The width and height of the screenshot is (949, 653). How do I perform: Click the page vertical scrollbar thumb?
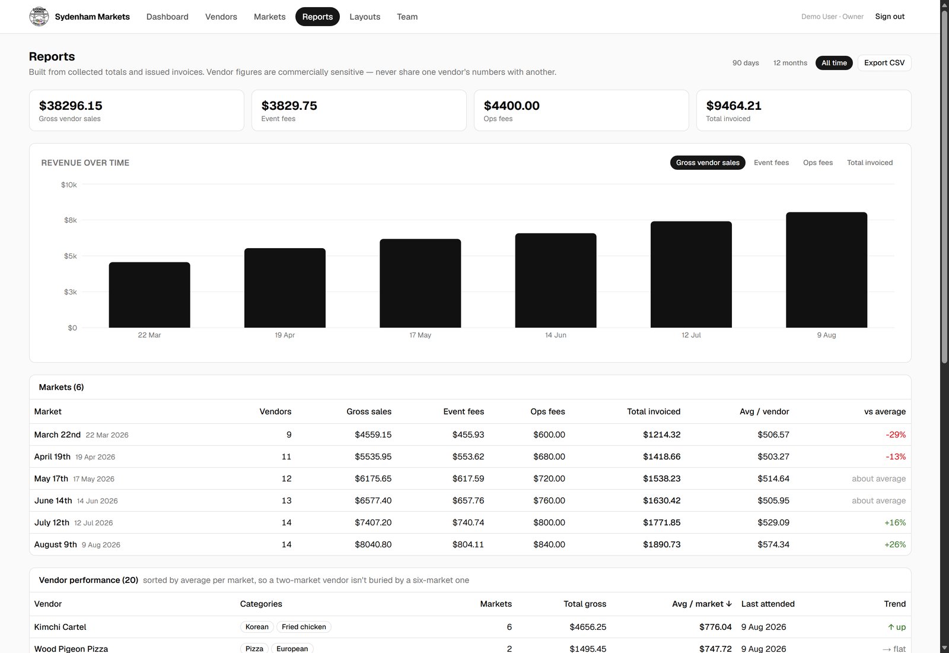tap(944, 187)
